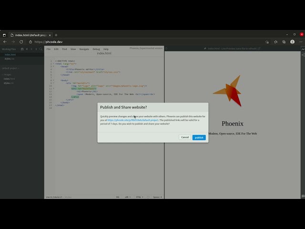Viewport: 305px width, 229px height.
Task: Click the browser forward arrow
Action: coord(13,42)
